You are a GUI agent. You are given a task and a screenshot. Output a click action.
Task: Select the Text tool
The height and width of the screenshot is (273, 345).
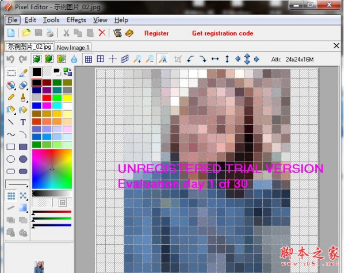[23, 122]
